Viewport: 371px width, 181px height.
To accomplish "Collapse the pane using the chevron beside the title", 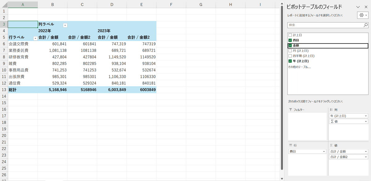I will [358, 6].
